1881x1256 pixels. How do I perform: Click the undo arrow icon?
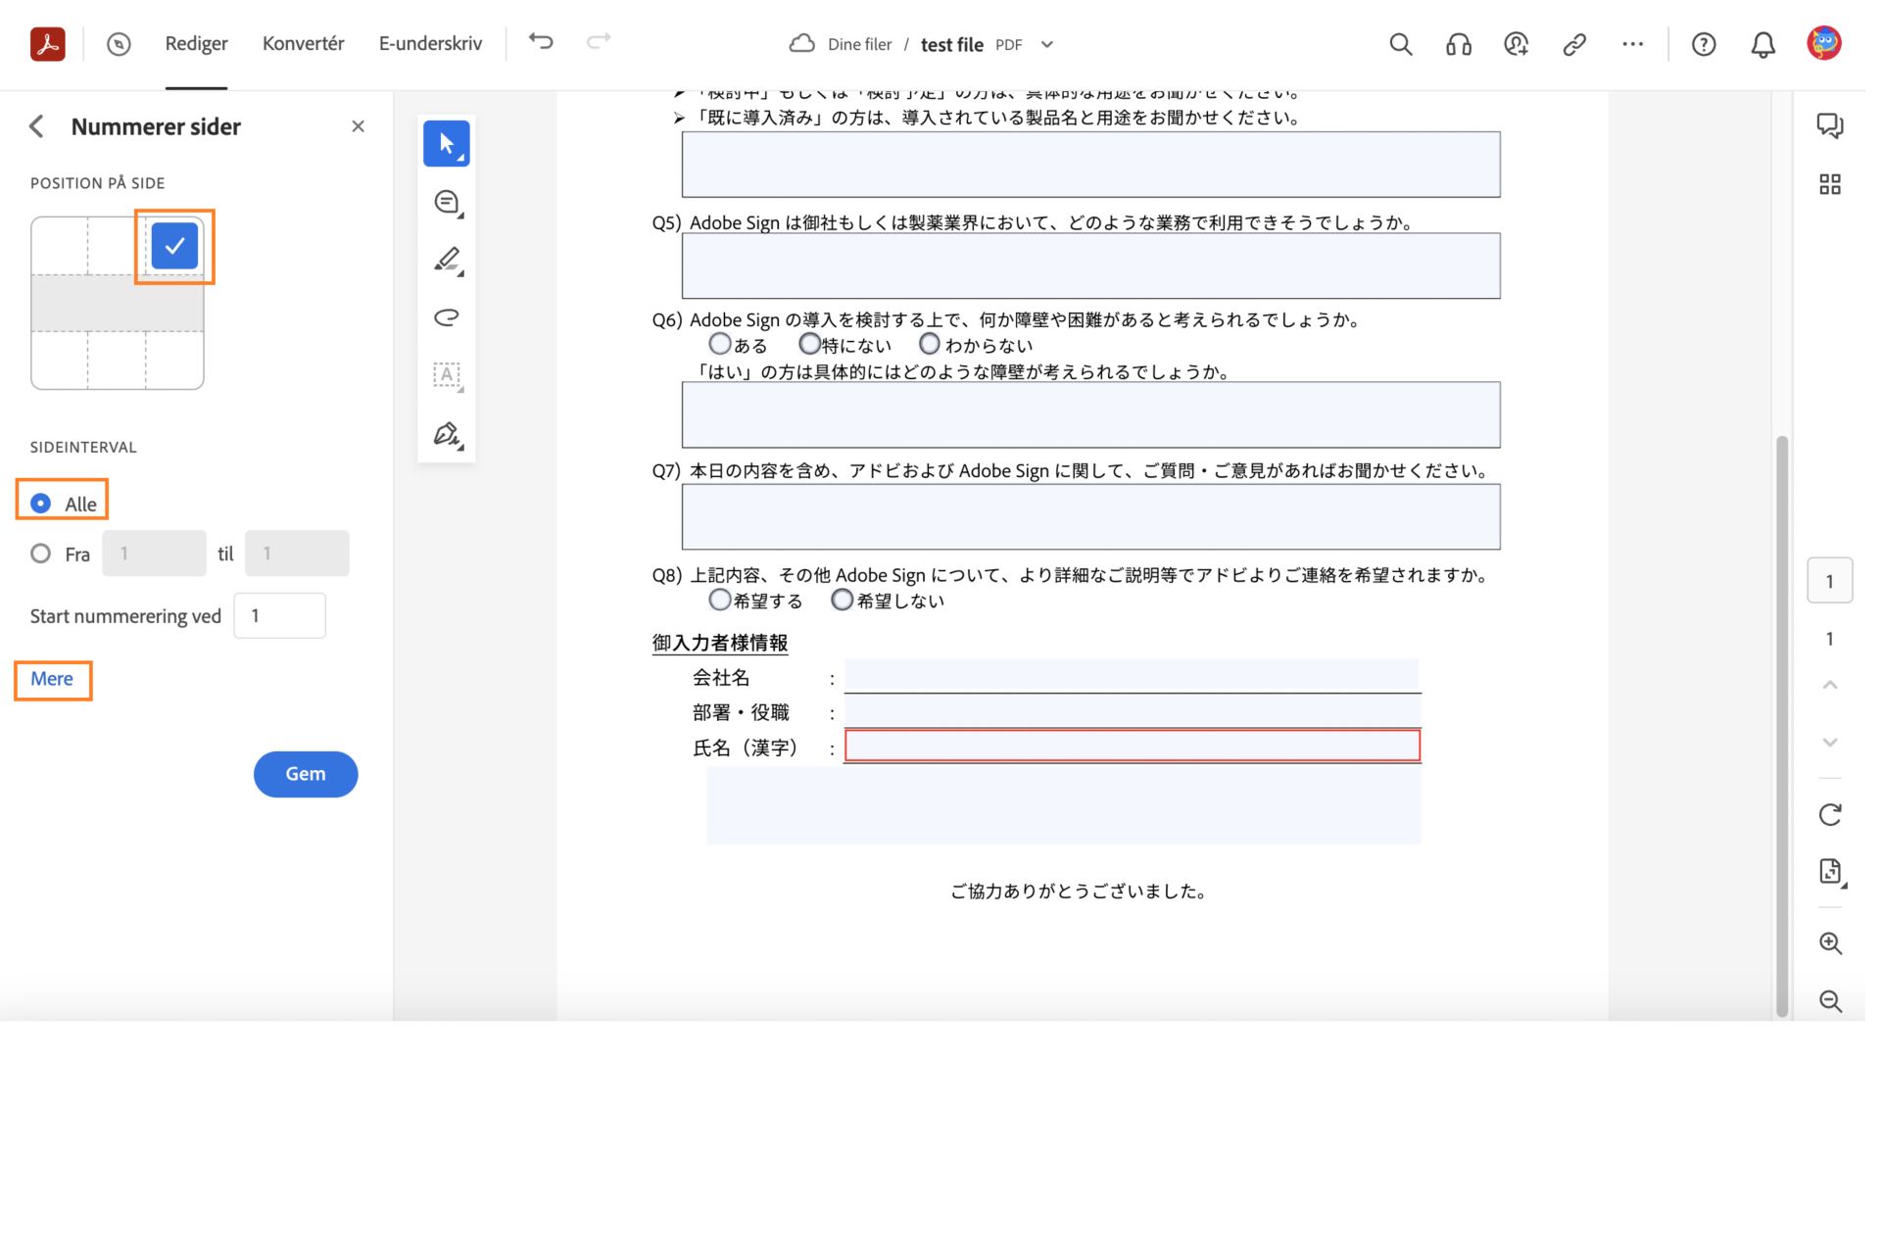tap(541, 42)
